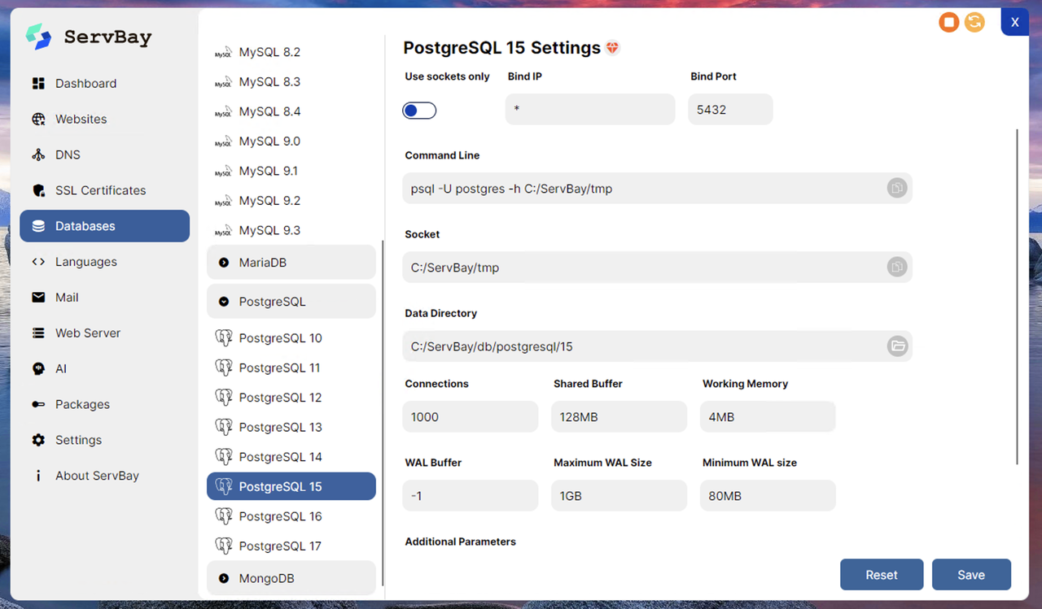Open the Mail section

104,298
